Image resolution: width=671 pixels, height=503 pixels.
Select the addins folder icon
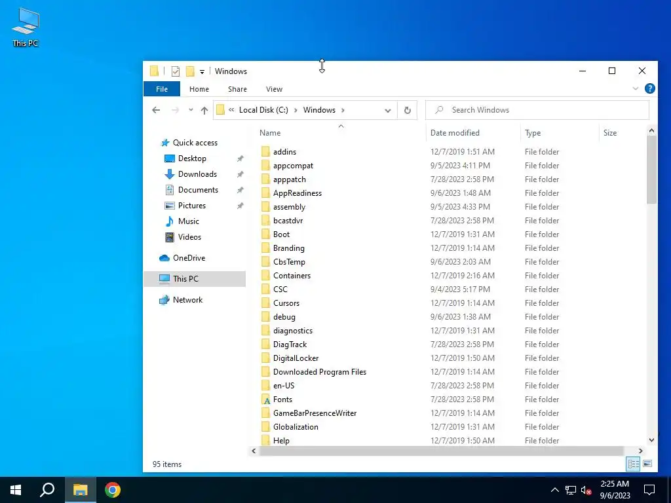pos(266,152)
